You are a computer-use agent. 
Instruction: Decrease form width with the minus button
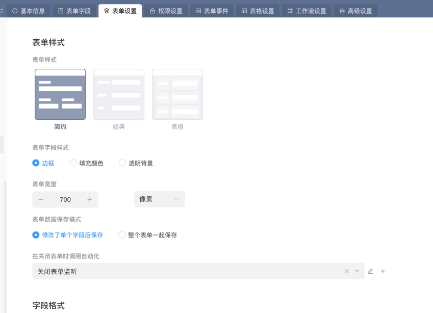tap(41, 199)
